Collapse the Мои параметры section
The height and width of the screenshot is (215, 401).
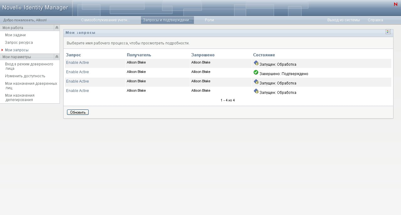click(57, 57)
